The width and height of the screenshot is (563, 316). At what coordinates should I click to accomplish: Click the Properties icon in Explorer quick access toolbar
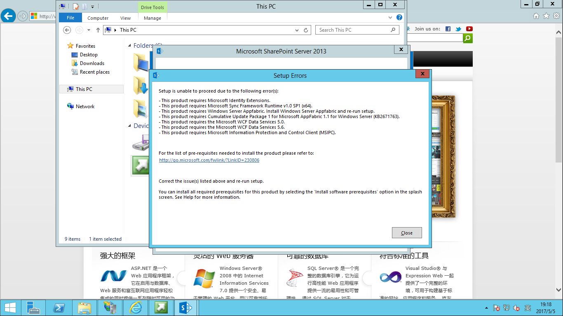coord(75,6)
